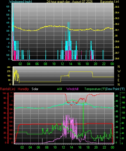Select the Dew Point (°F) legend label
126x151 pixels.
tap(115, 89)
